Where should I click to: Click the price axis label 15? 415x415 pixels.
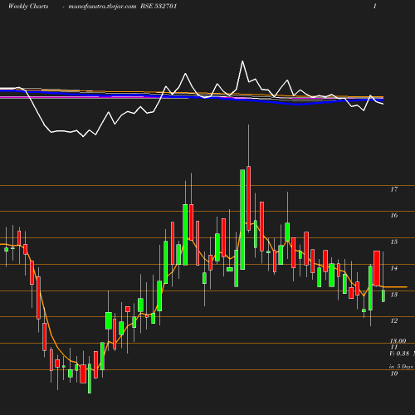[x=394, y=242]
